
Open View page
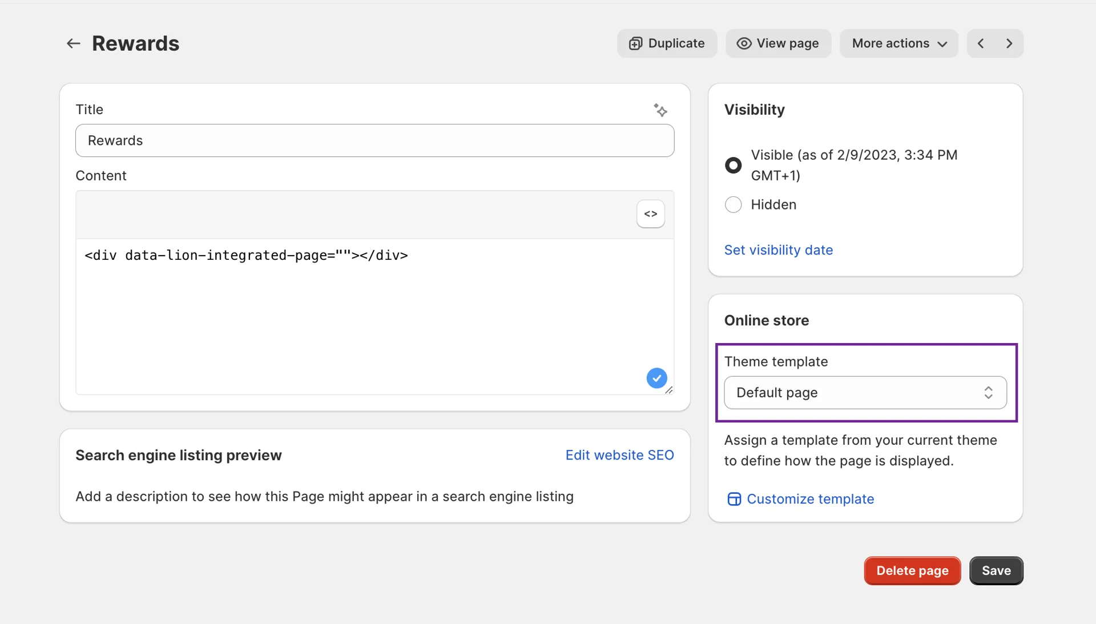coord(778,43)
